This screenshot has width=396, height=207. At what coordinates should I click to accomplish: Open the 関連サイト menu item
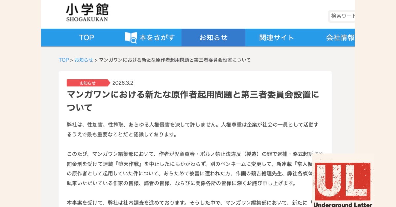pos(277,38)
